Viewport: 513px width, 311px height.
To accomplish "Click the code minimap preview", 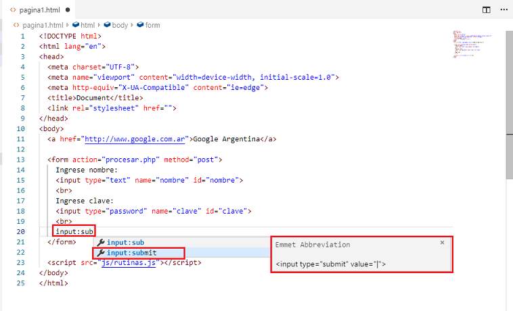I will 472,44.
